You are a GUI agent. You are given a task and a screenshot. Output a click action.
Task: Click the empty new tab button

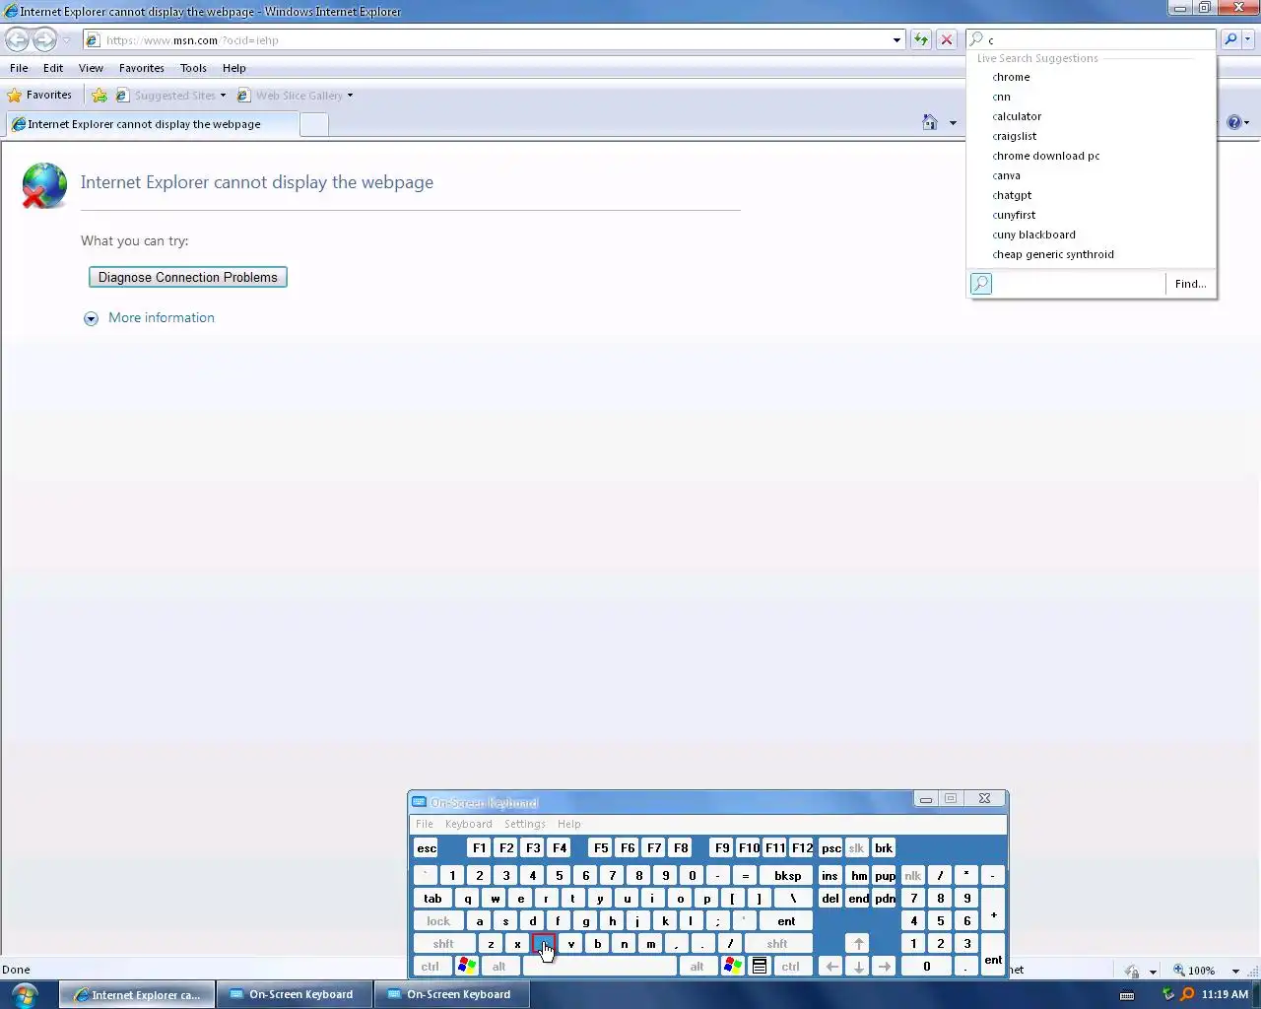pyautogui.click(x=314, y=124)
